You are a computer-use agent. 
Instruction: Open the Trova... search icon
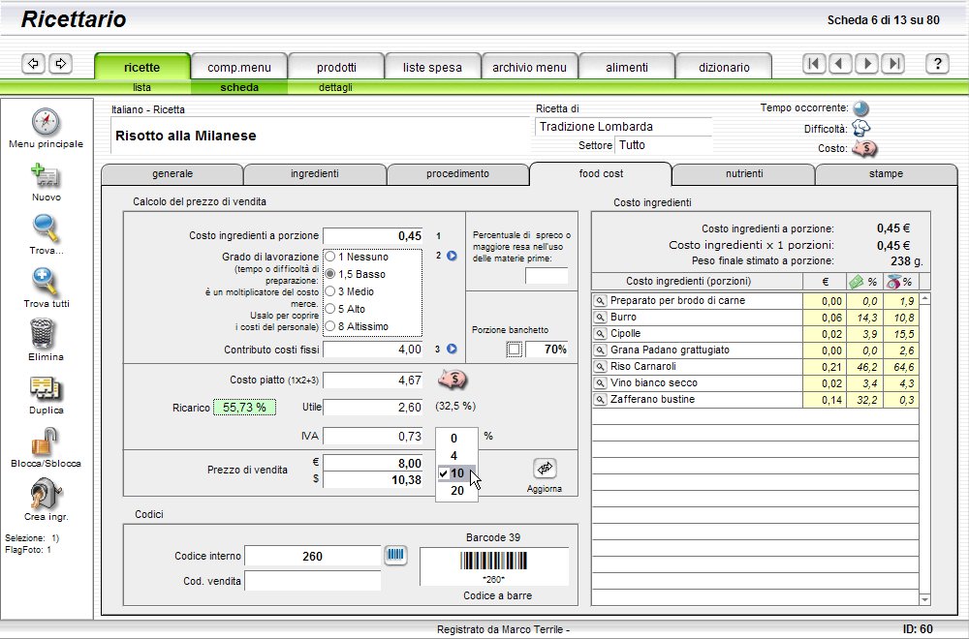point(46,229)
